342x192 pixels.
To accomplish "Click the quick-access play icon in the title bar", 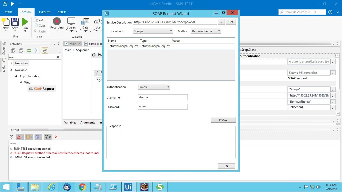I will click(x=13, y=4).
